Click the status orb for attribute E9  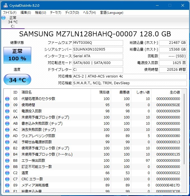pyautogui.click(x=7, y=185)
